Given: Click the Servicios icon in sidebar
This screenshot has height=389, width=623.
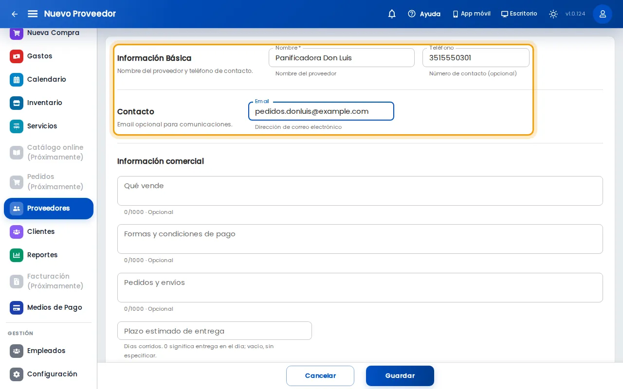Looking at the screenshot, I should [17, 126].
